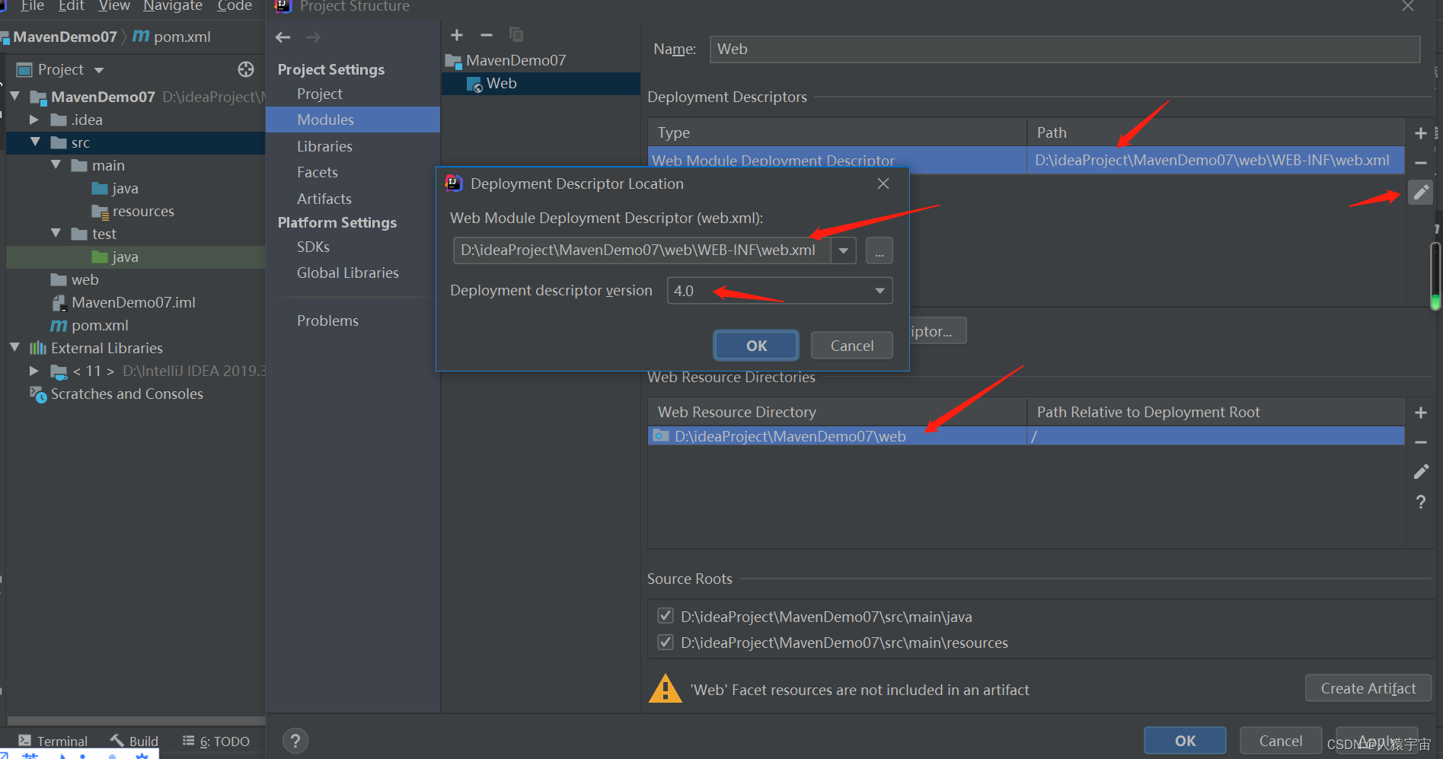Collapse the MavenDemo07 root node
Viewport: 1443px width, 759px height.
click(x=14, y=97)
